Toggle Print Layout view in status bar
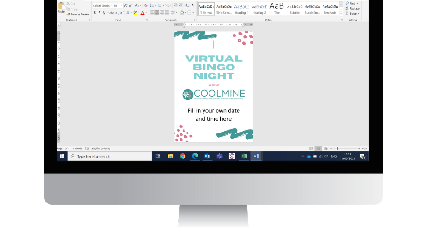Viewport: 427px width, 227px height. [x=318, y=148]
